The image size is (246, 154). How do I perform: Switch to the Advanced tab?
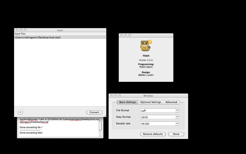click(171, 102)
